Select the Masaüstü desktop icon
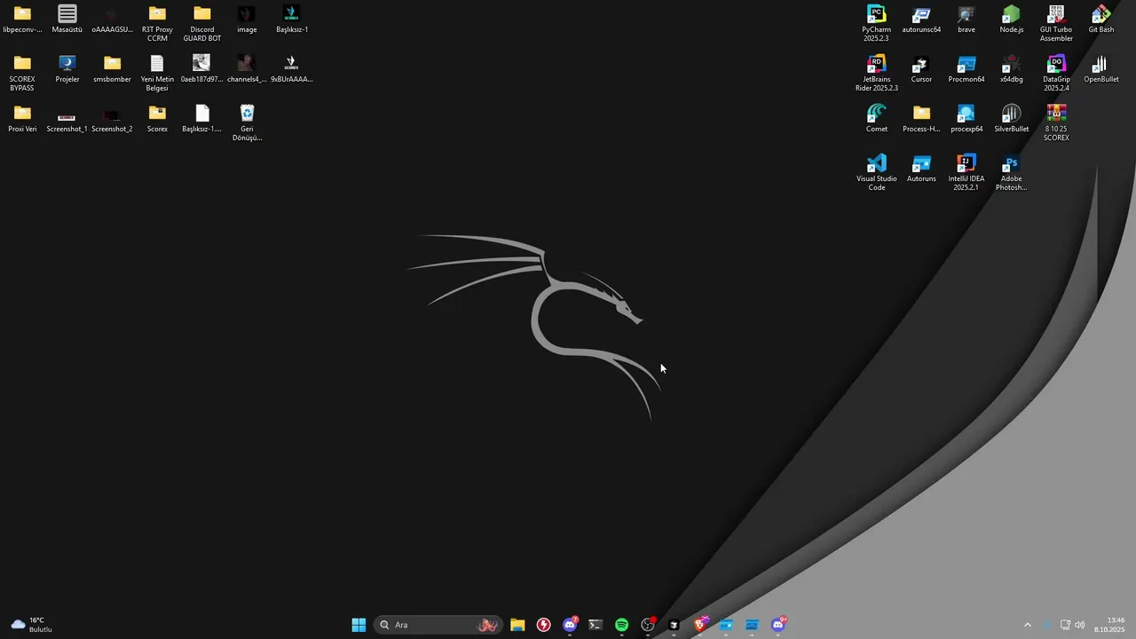The width and height of the screenshot is (1136, 639). click(67, 20)
